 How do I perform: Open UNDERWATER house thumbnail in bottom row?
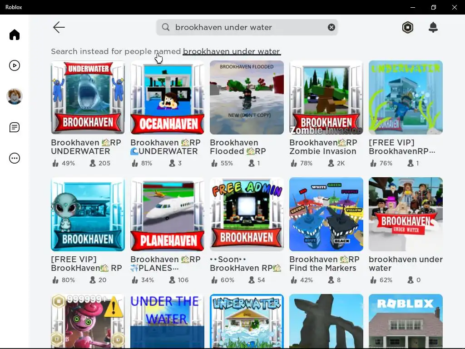[x=247, y=321]
